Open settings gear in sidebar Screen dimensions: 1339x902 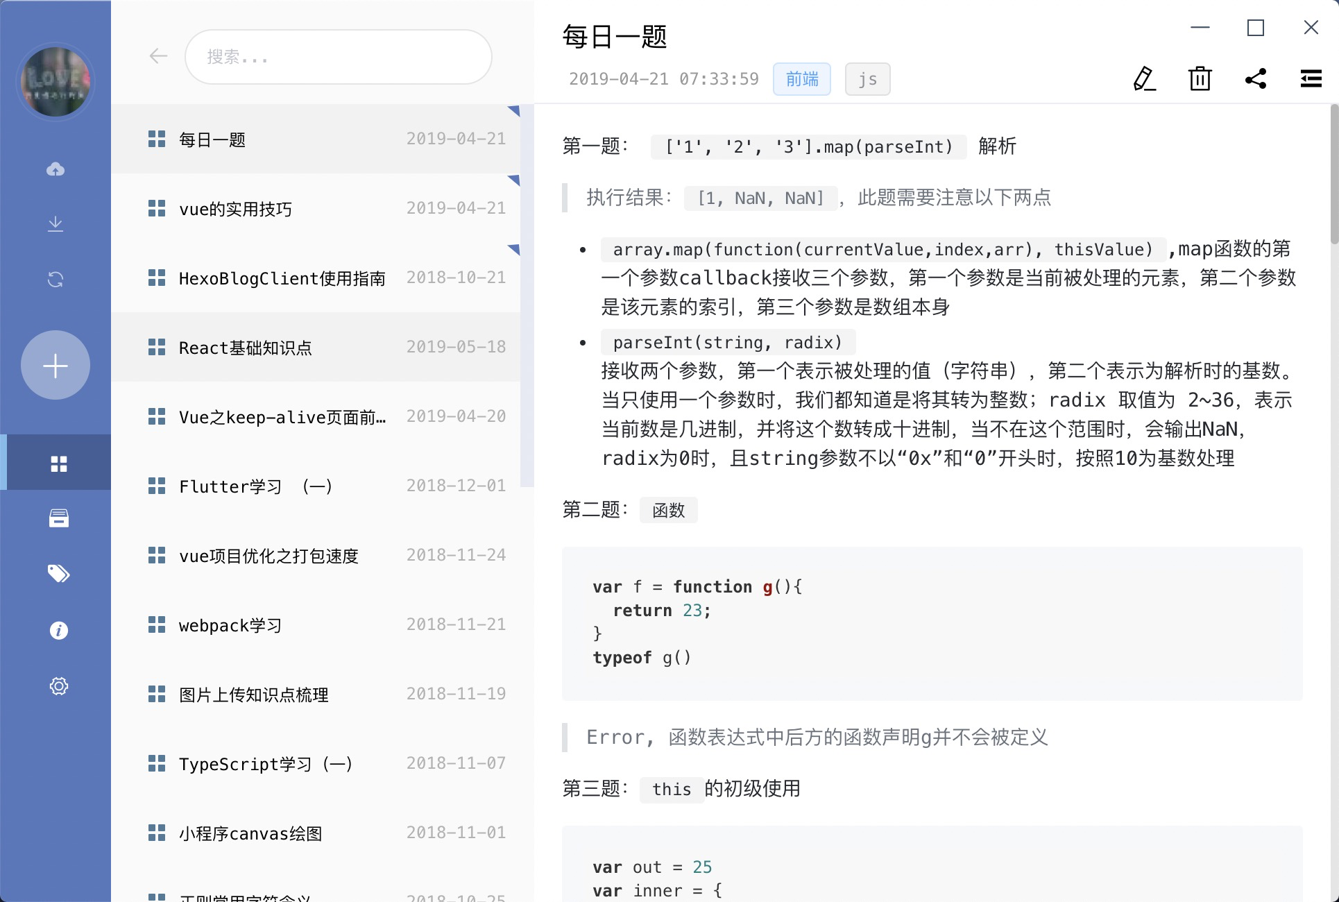point(58,686)
